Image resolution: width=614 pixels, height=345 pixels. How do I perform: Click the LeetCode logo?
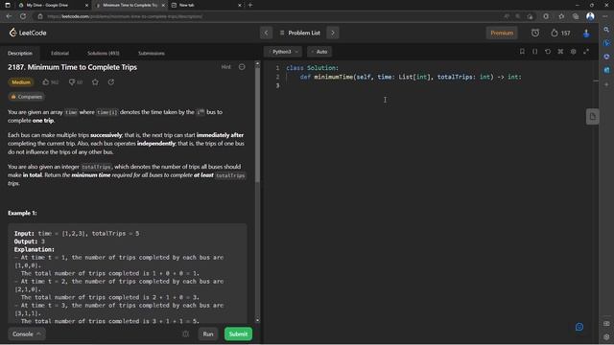(x=28, y=33)
